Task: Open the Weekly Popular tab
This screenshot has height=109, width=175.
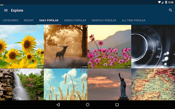Action: pos(75,20)
